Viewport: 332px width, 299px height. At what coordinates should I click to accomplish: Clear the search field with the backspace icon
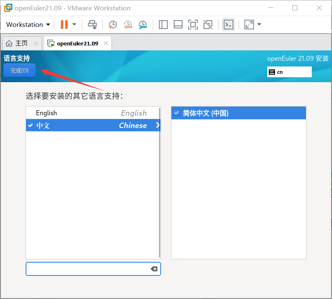click(x=154, y=269)
